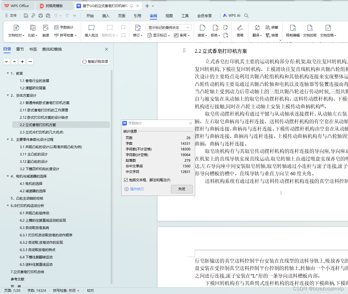Select outline item 4.1 电机的选择
The image size is (348, 294).
pyautogui.click(x=31, y=183)
